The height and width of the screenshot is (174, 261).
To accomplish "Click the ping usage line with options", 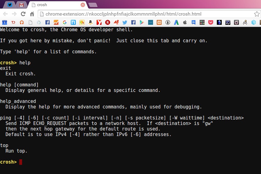I will pyautogui.click(x=122, y=118).
